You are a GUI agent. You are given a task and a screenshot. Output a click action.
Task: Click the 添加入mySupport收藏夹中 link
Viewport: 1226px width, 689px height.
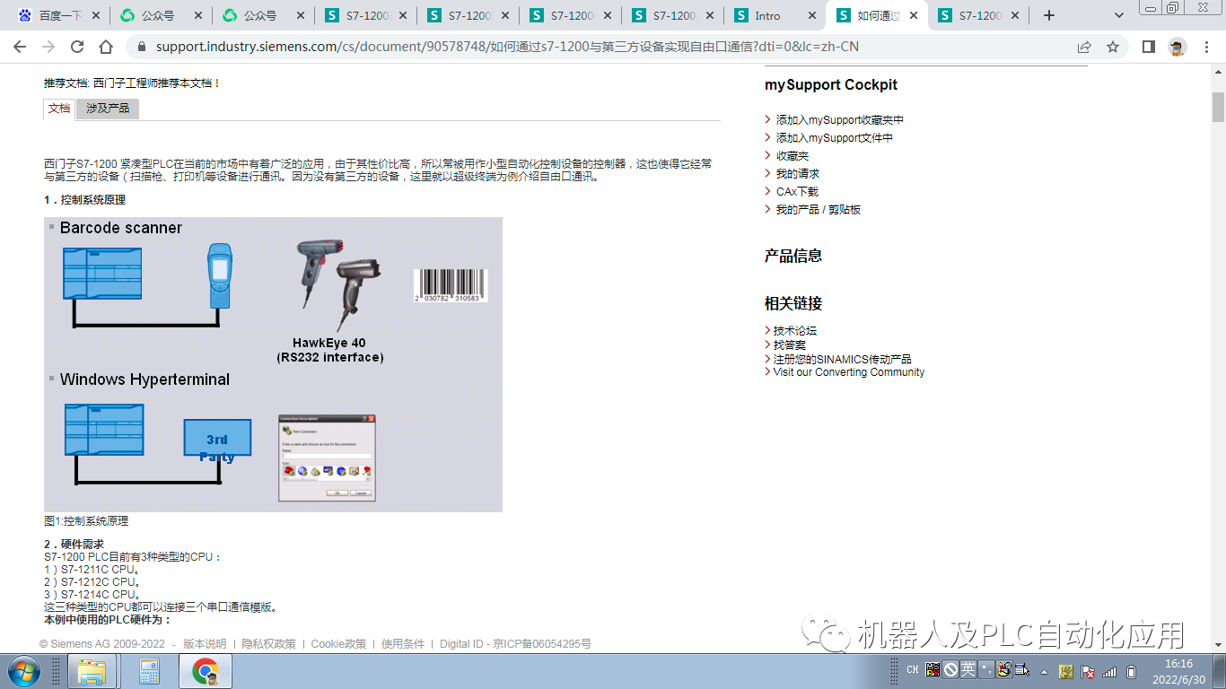(839, 120)
